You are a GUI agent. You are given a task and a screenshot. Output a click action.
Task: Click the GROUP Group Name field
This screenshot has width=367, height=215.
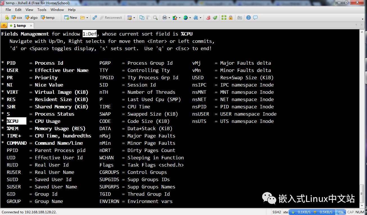(35, 201)
